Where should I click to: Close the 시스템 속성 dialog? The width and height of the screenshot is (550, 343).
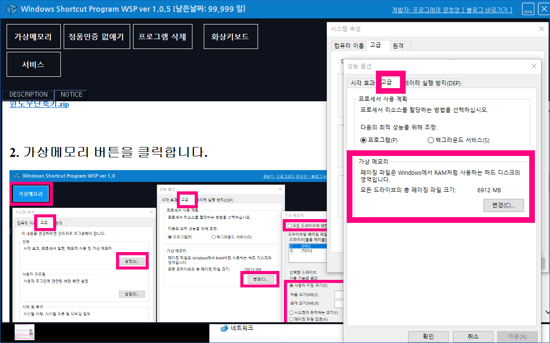pos(541,29)
